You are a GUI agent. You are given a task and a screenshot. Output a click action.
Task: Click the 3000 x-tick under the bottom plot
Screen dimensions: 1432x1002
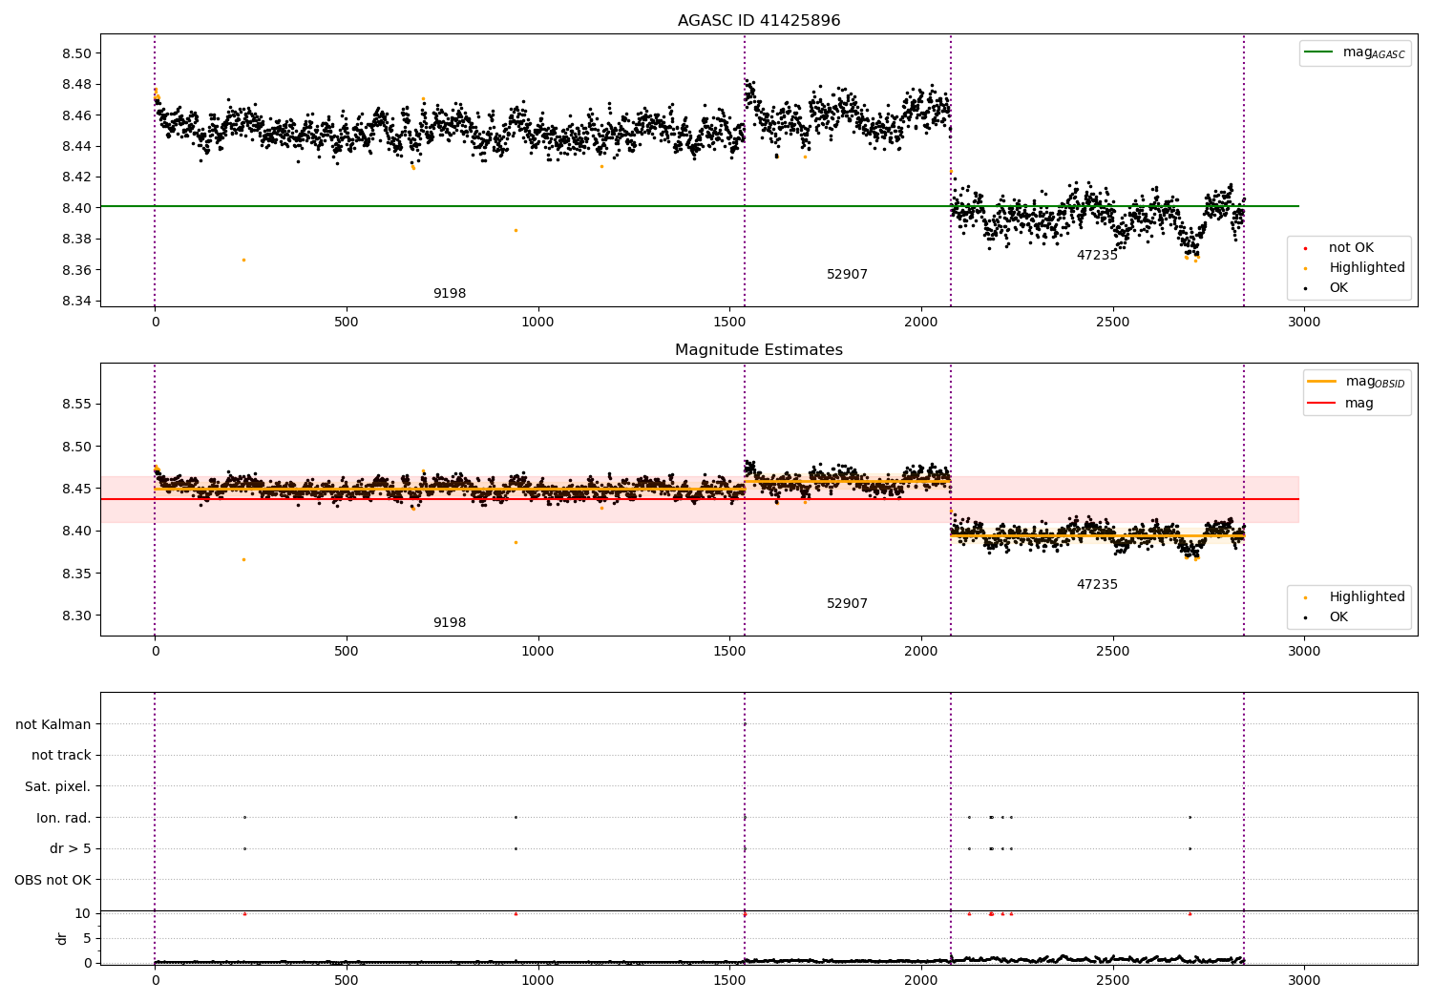pyautogui.click(x=1304, y=980)
